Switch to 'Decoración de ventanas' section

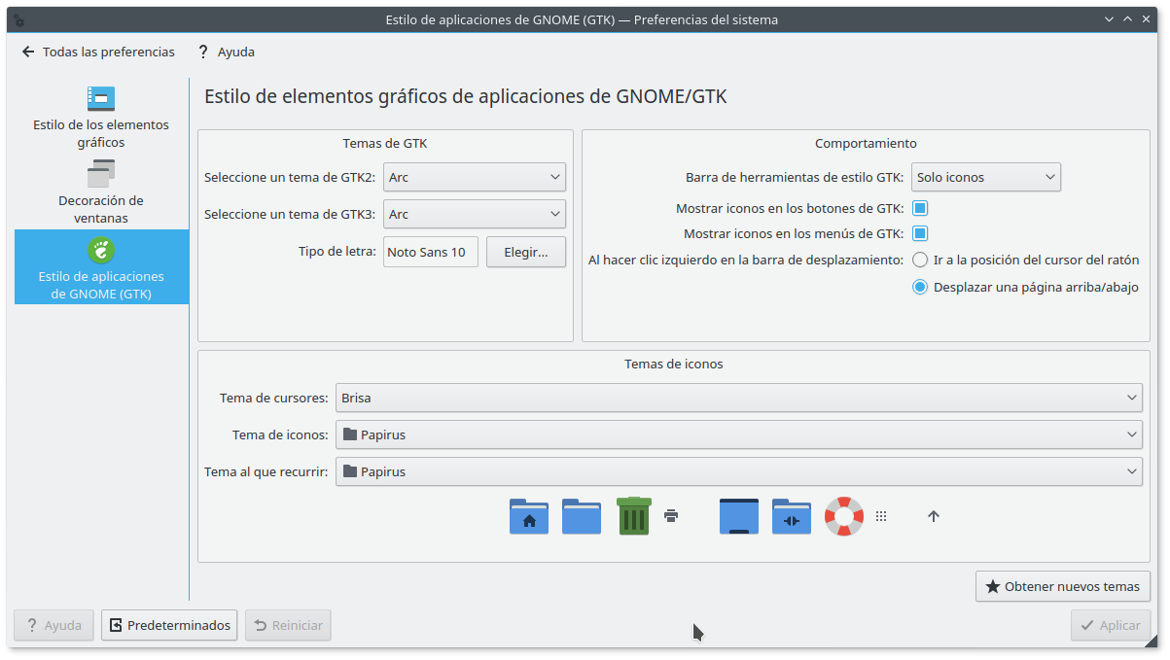101,193
